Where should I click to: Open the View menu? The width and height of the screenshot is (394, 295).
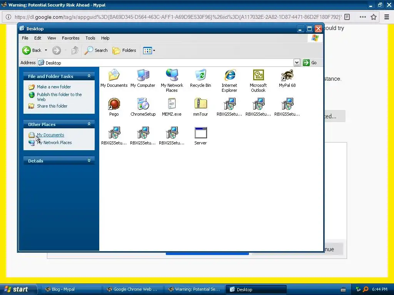coord(52,38)
